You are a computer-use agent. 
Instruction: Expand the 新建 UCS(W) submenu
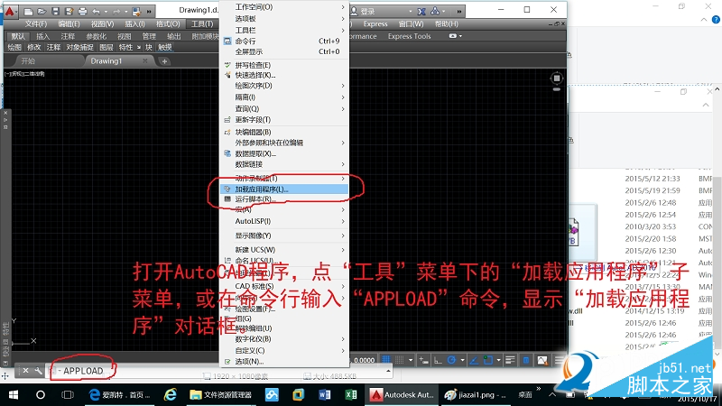[284, 250]
